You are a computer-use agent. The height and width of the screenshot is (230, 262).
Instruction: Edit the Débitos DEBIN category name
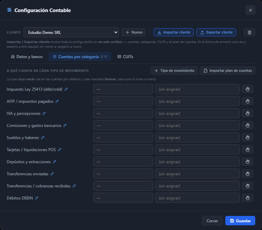click(37, 198)
